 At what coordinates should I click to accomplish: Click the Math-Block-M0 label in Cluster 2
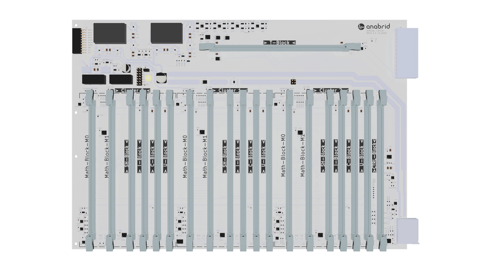[x=283, y=155]
